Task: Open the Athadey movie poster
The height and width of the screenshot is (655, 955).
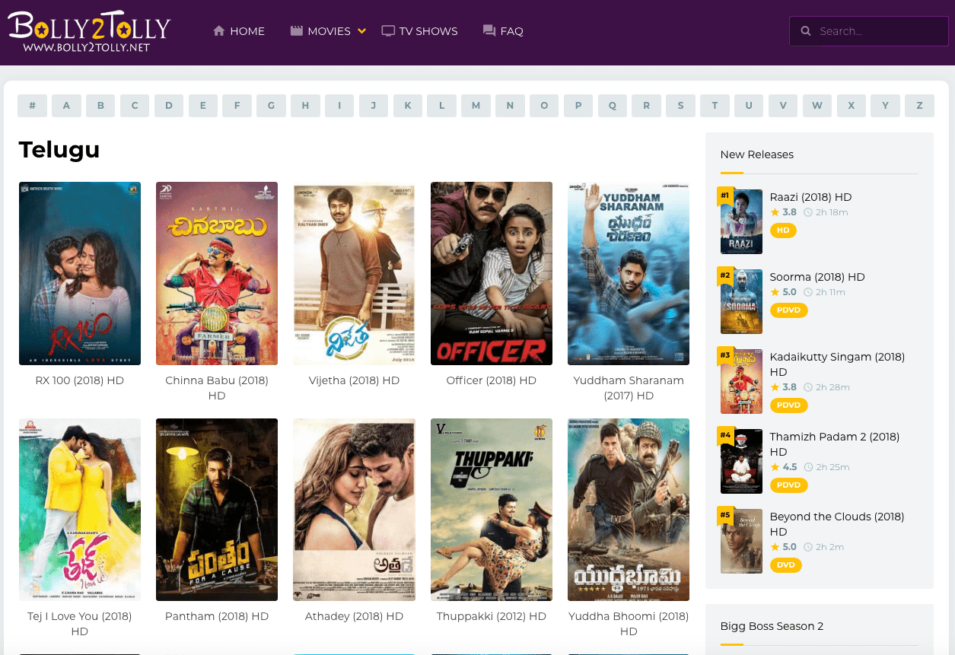Action: 354,510
